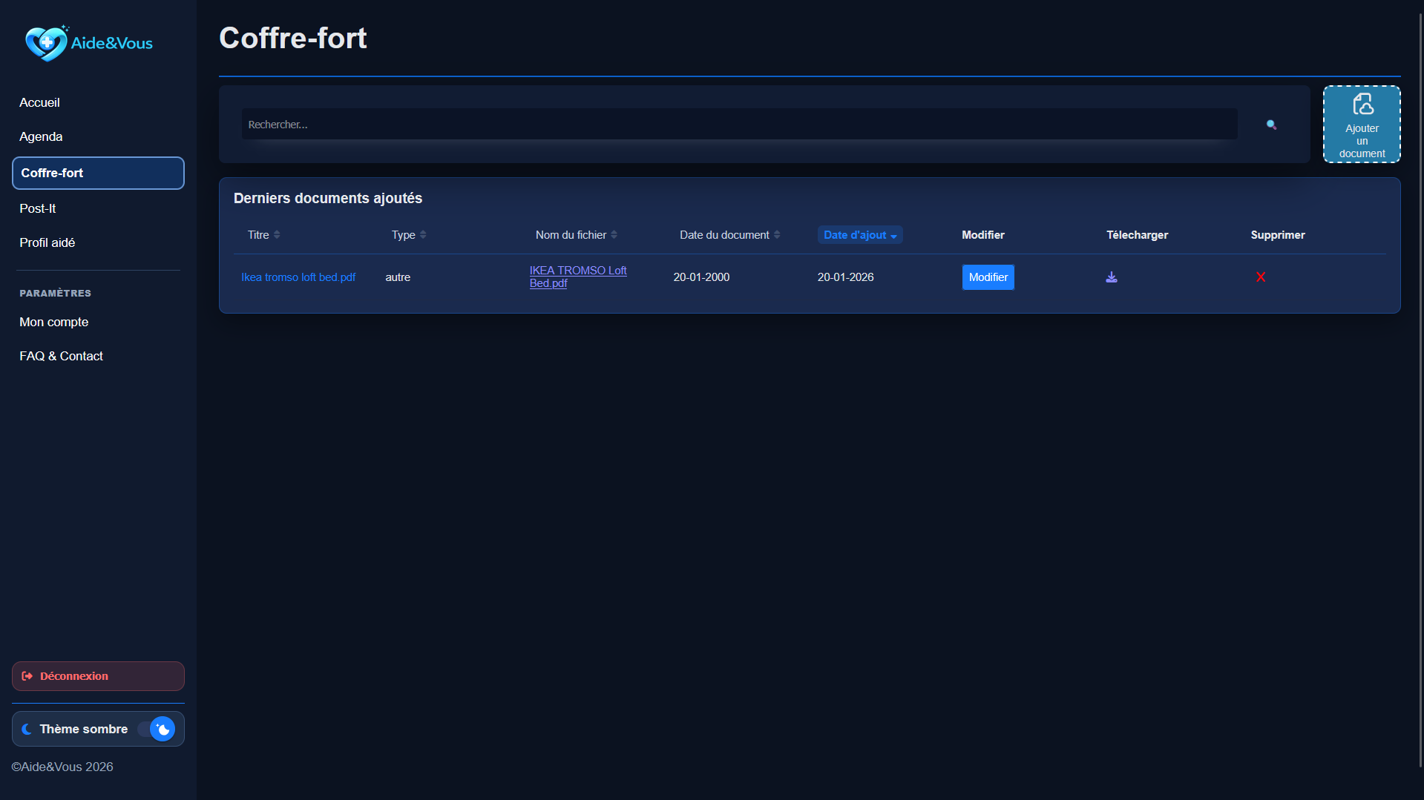Screen dimensions: 1424x800
Task: Click the search magnifier icon
Action: [1271, 125]
